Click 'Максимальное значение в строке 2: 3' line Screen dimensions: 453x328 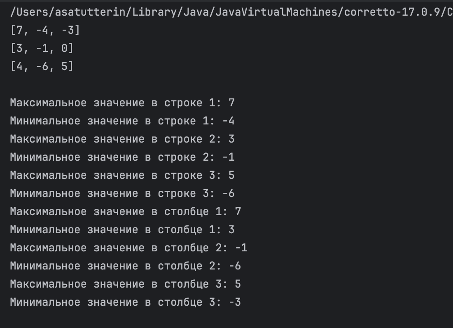[122, 139]
